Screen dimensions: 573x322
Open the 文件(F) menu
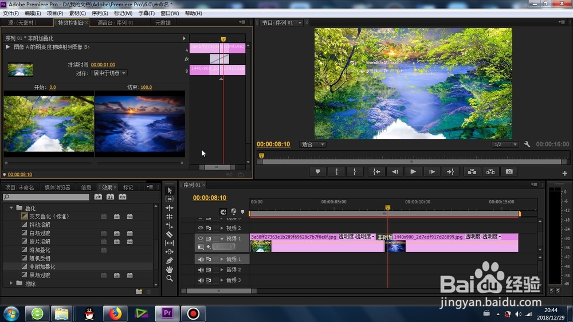[x=10, y=13]
